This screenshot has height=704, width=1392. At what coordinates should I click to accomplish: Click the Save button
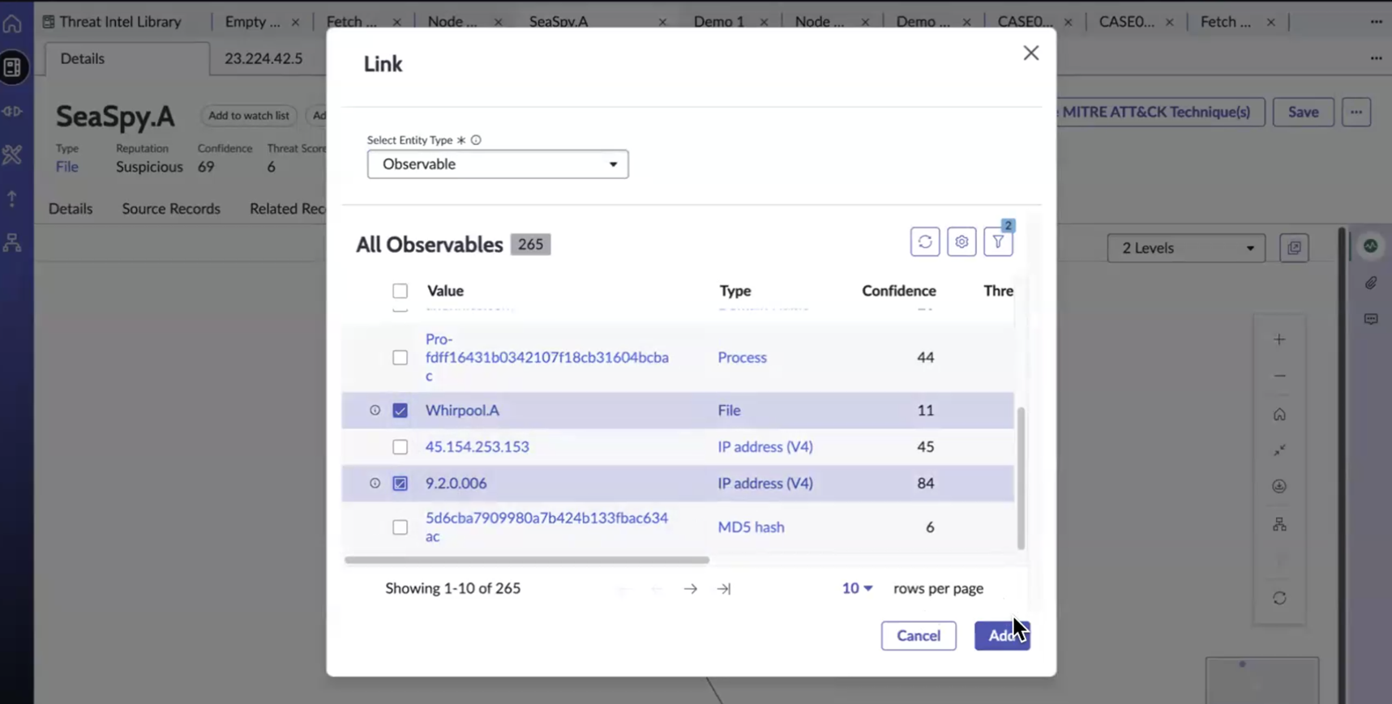coord(1303,112)
